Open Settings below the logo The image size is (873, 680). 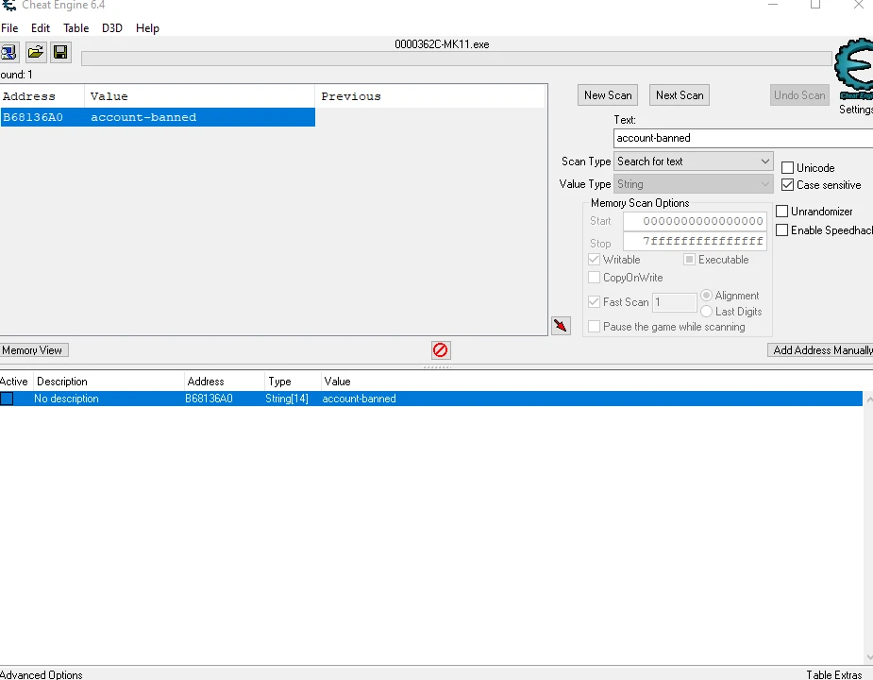pos(856,110)
